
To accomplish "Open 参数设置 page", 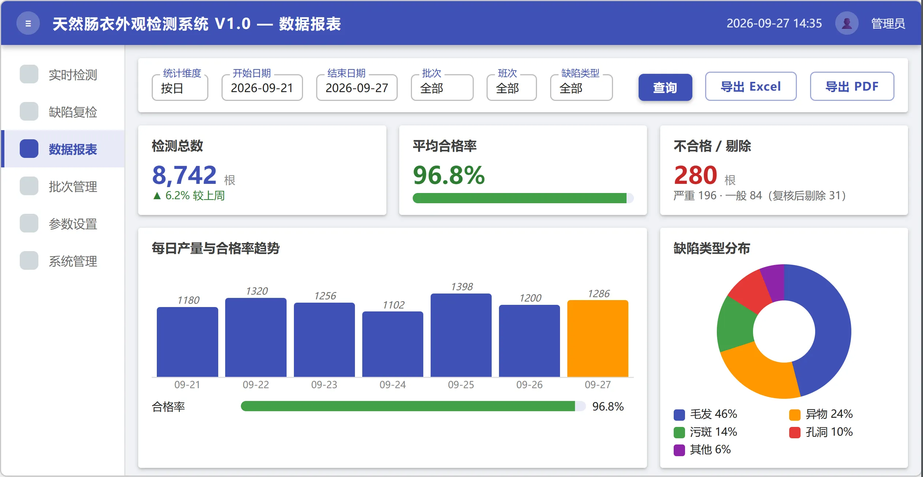I will 63,224.
